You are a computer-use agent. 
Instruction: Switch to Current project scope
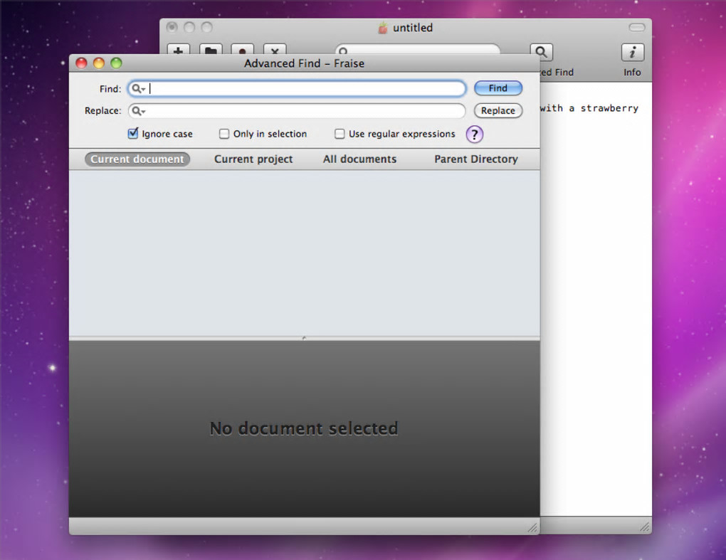click(x=253, y=159)
